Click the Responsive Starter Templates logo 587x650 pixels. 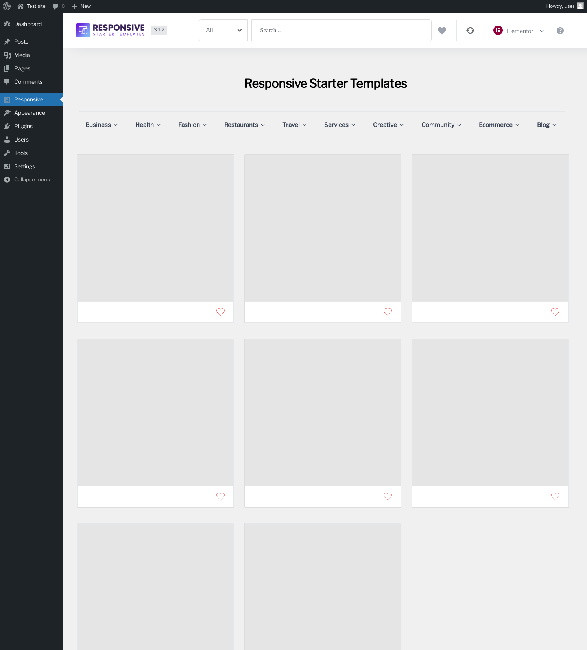tap(110, 30)
